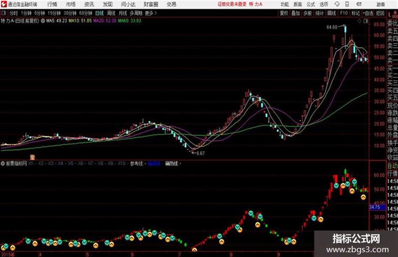Click the 6.67 low price marker

[x=200, y=153]
